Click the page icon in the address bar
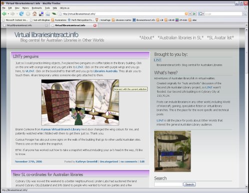This screenshot has height=193, width=249. [x=60, y=14]
